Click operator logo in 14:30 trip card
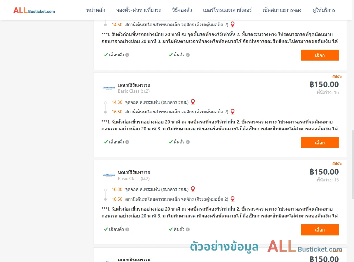The width and height of the screenshot is (354, 262). click(x=109, y=88)
